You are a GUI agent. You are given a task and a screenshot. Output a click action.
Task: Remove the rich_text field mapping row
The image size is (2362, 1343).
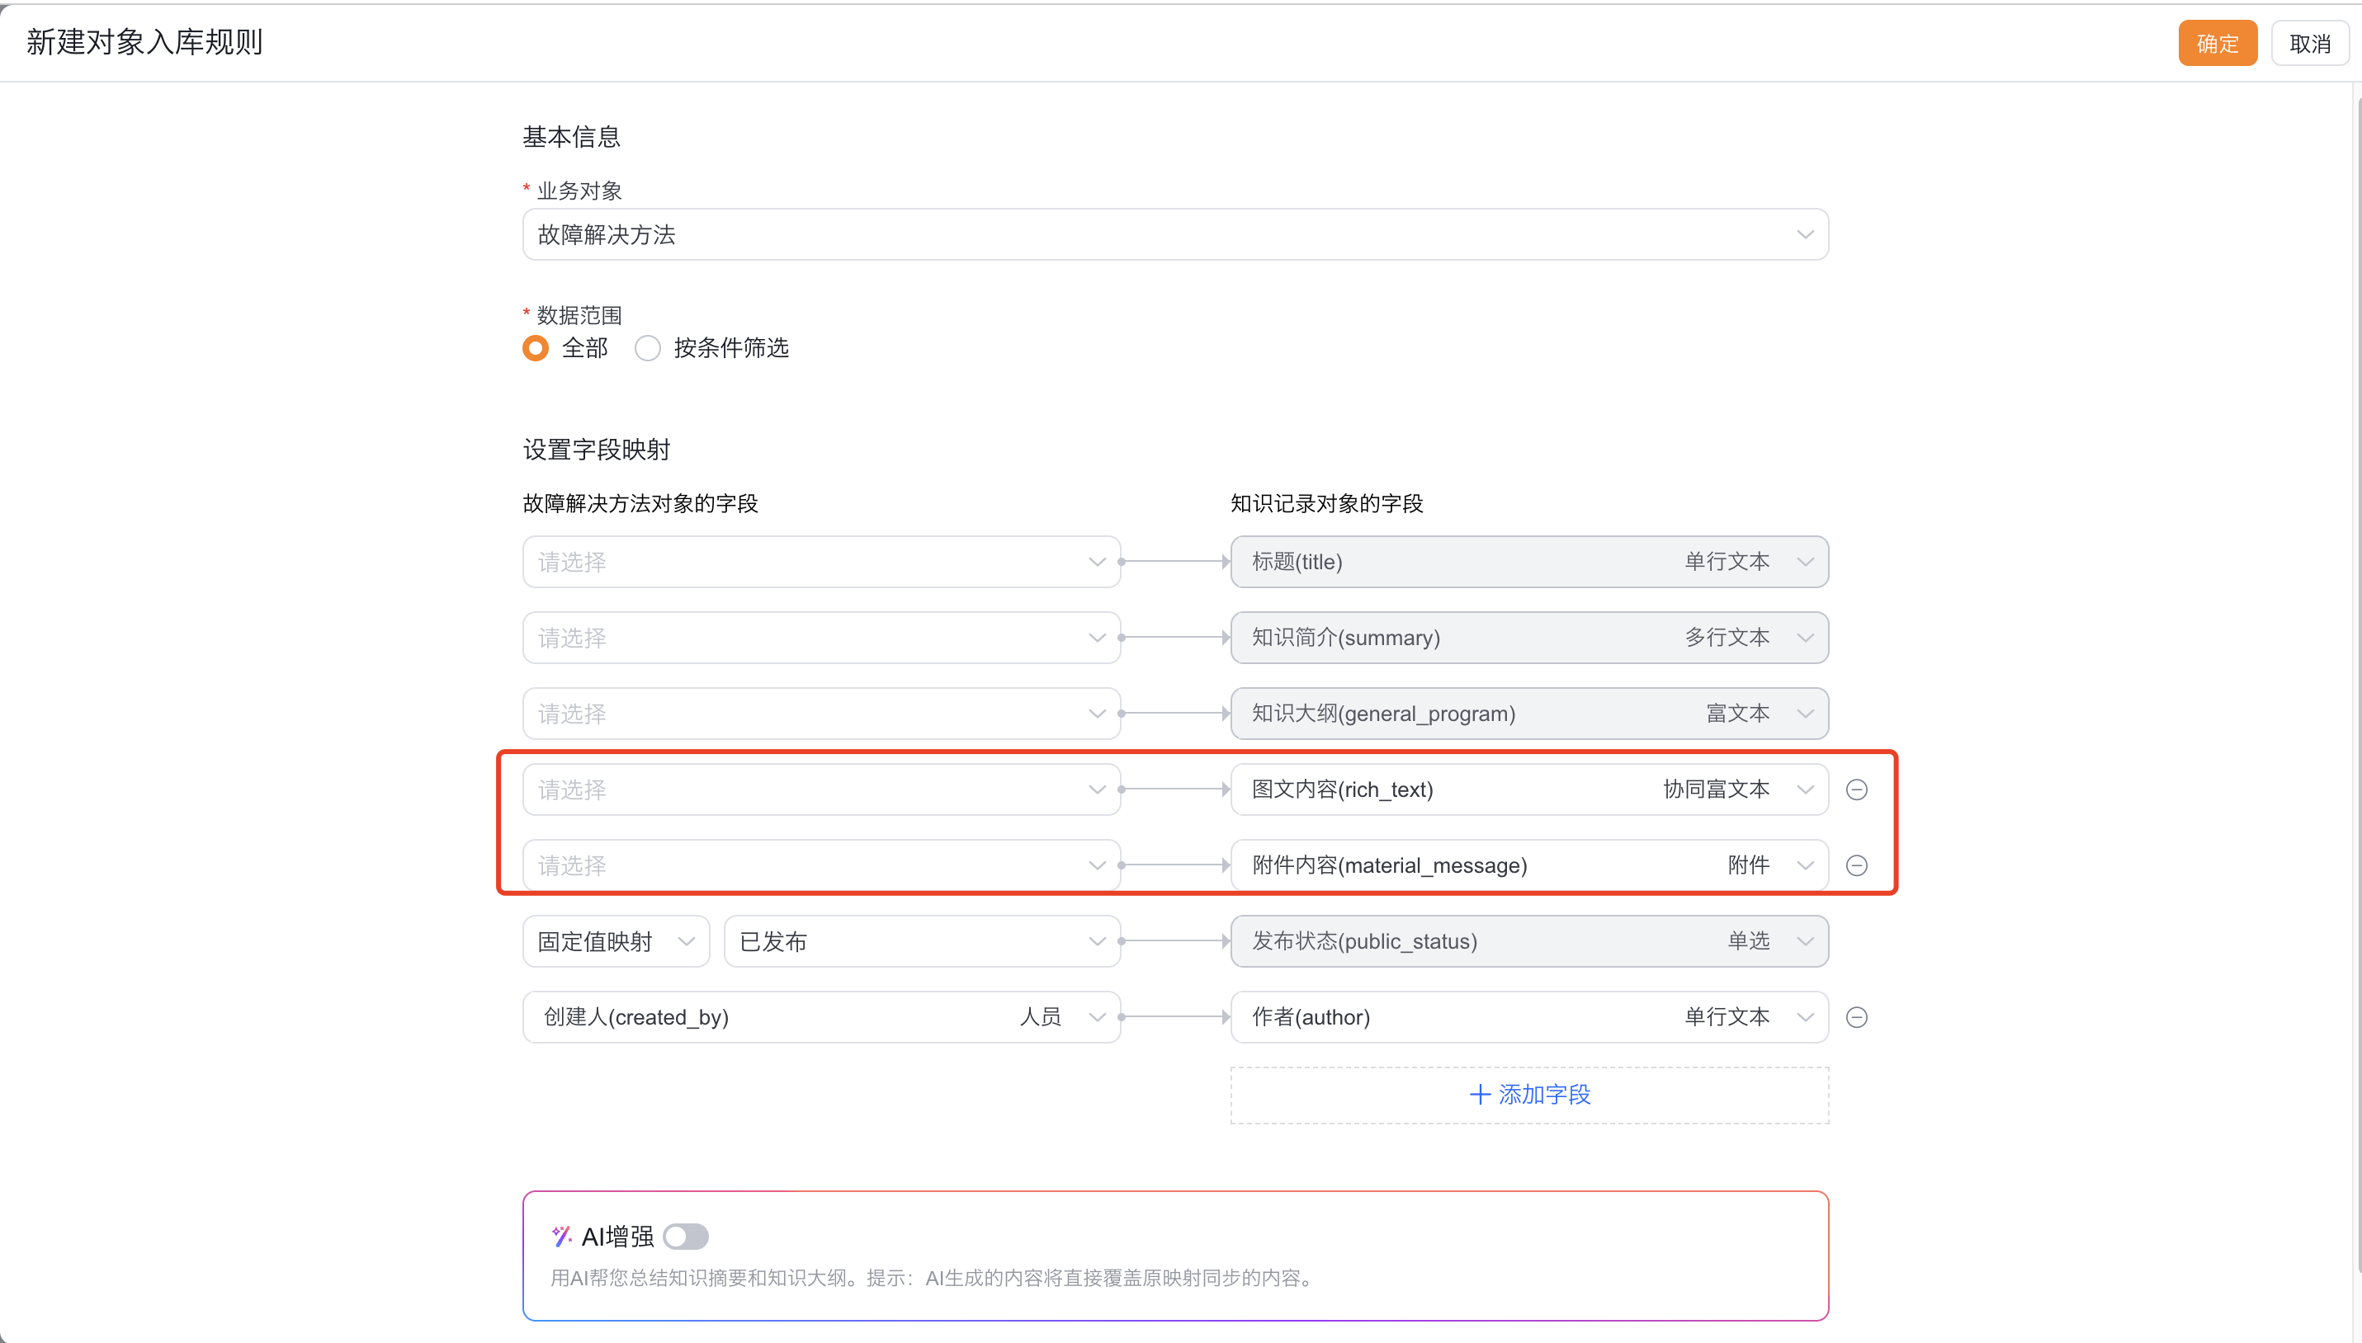tap(1856, 789)
